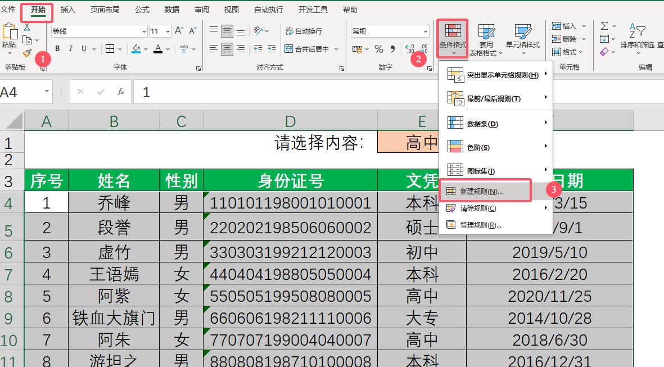This screenshot has height=367, width=664.
Task: Select 图标集 menu item
Action: (x=496, y=171)
